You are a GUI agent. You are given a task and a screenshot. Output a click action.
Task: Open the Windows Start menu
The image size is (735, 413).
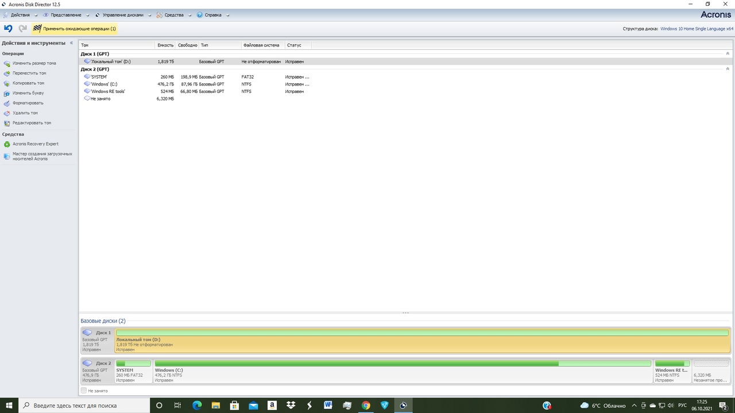9,405
